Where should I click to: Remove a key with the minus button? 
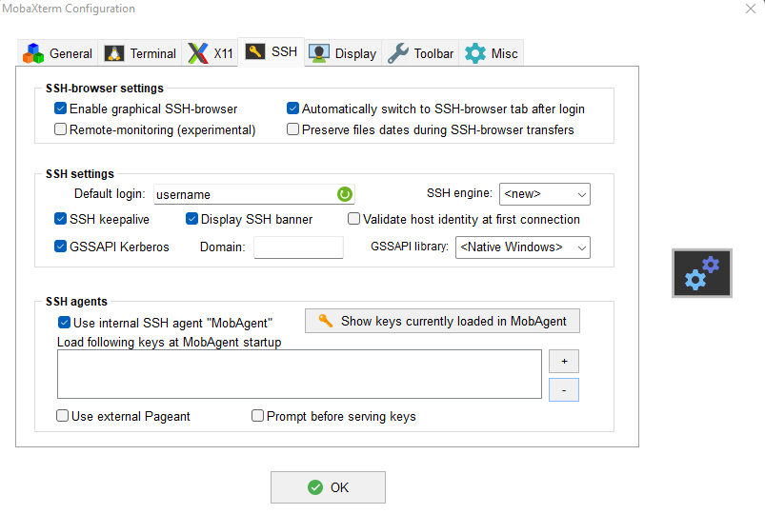coord(564,390)
